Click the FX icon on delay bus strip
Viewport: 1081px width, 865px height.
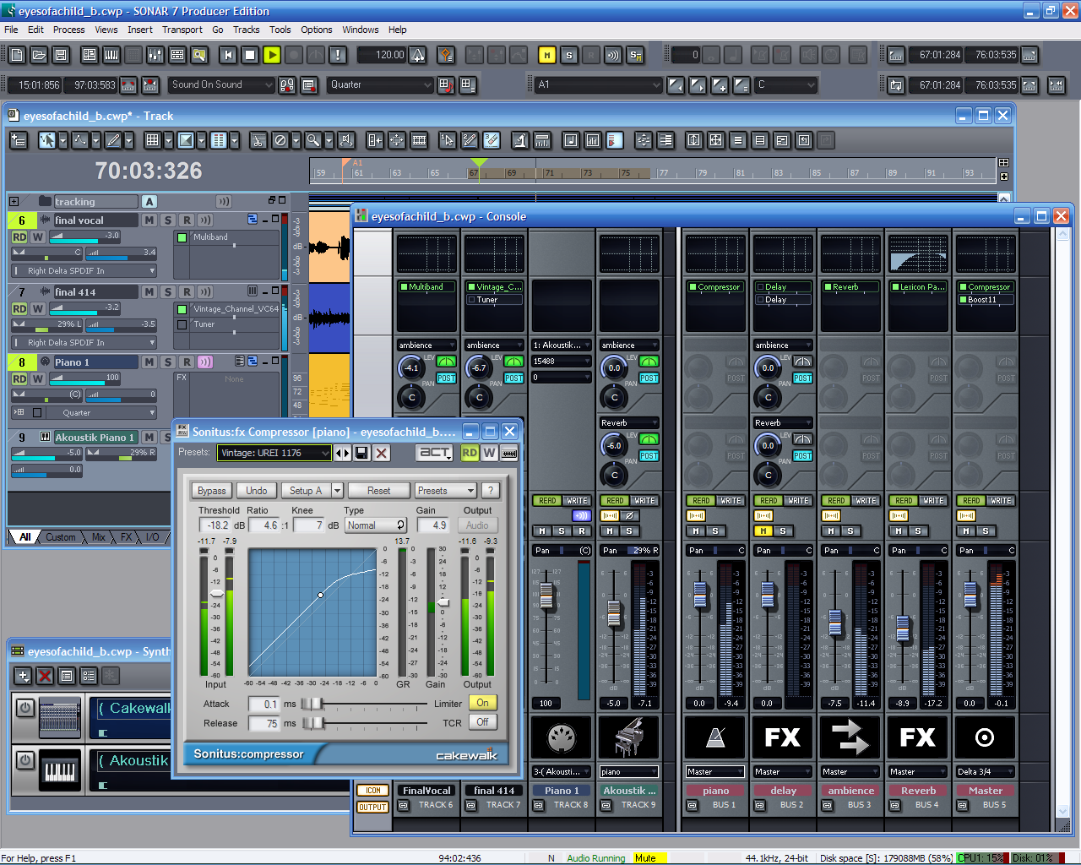tap(782, 737)
